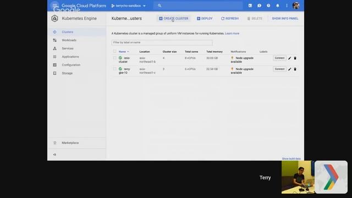This screenshot has height=198, width=352.
Task: Open the notifications bell
Action: (278, 5)
